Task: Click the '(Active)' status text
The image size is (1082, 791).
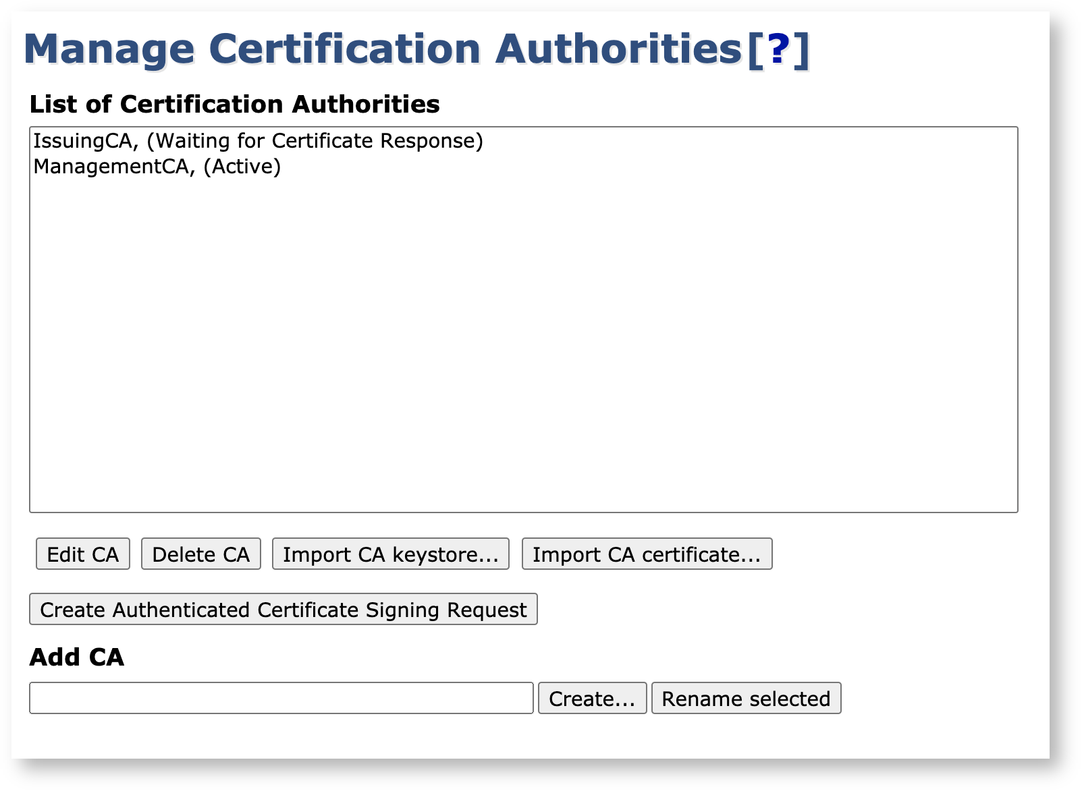Action: [242, 167]
